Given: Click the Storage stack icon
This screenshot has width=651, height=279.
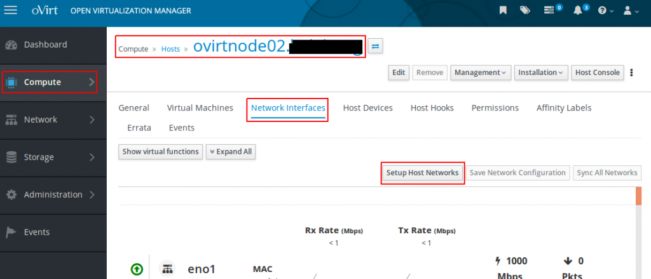Looking at the screenshot, I should click(x=11, y=158).
